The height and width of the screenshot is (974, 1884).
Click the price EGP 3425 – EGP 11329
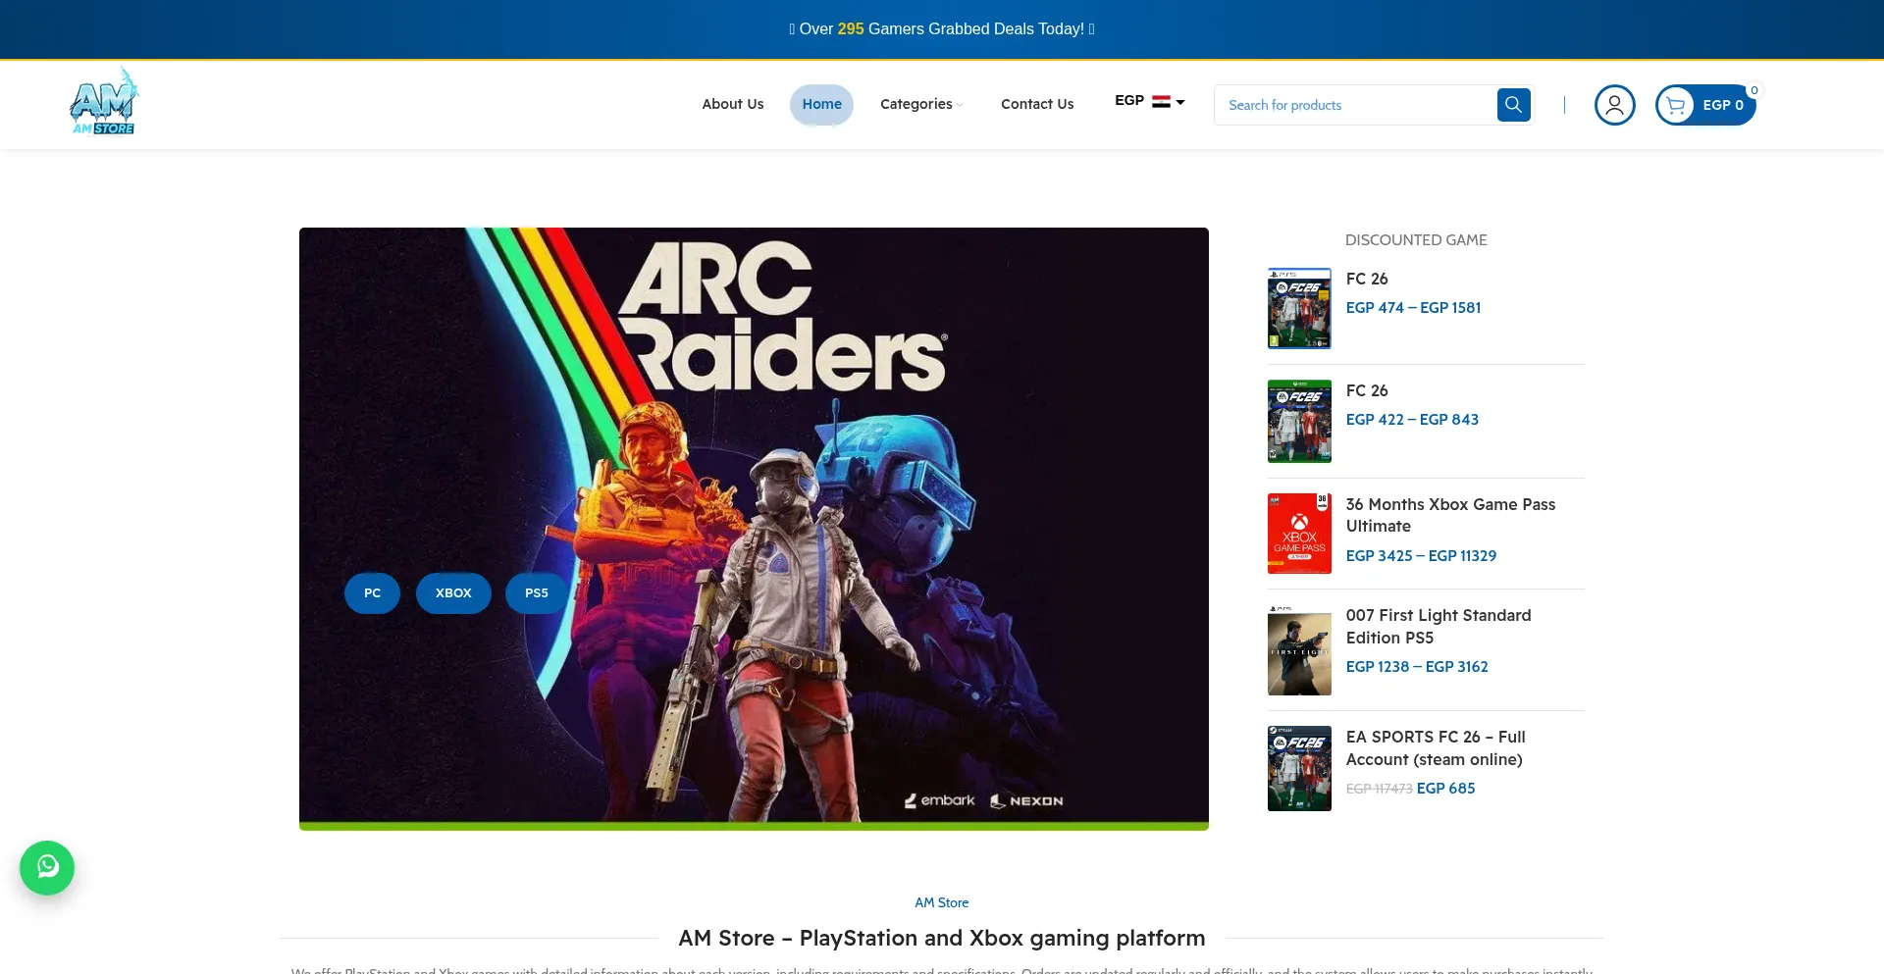click(1421, 556)
